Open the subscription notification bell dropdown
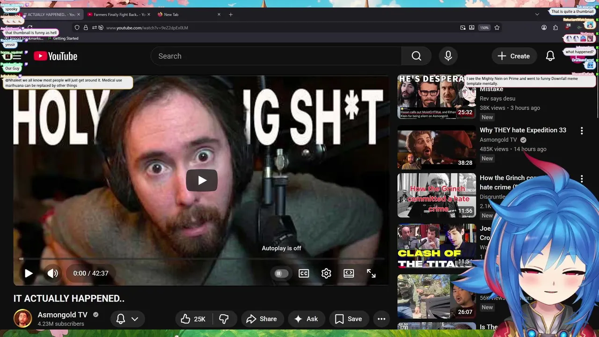Image resolution: width=599 pixels, height=337 pixels. click(127, 319)
